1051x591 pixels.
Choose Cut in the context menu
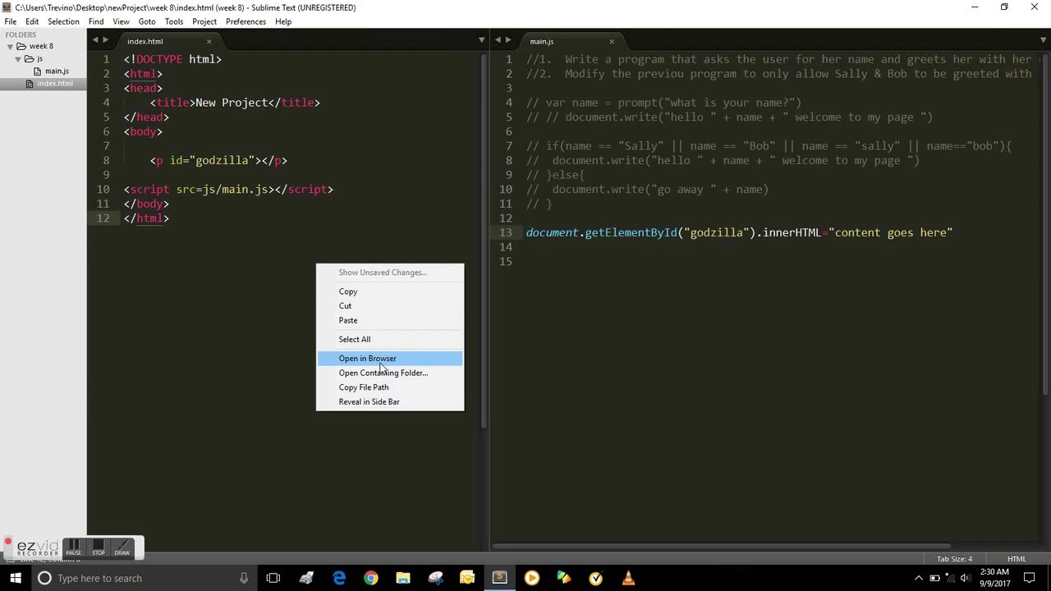click(x=390, y=306)
